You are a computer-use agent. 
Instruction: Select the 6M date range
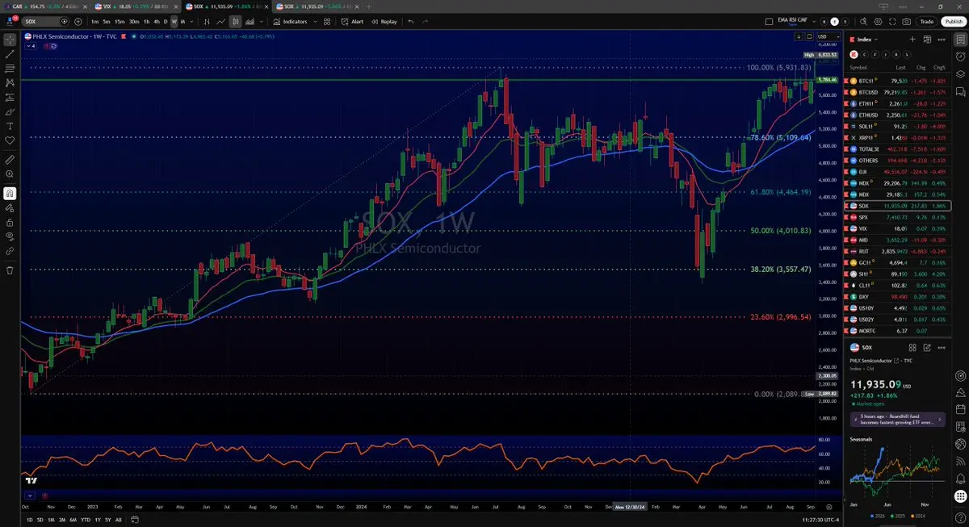click(73, 520)
